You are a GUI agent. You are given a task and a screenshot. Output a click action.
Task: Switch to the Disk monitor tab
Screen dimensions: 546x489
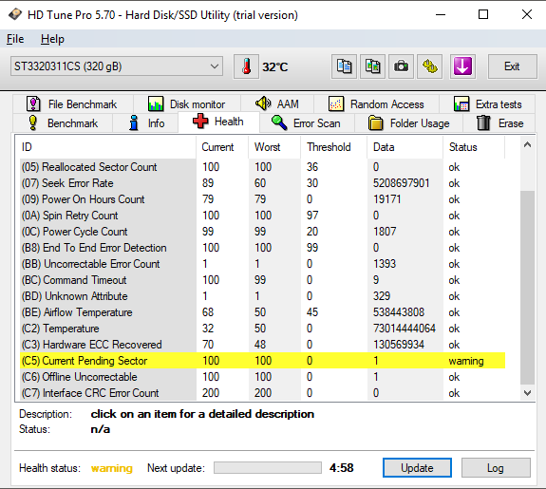(x=187, y=103)
